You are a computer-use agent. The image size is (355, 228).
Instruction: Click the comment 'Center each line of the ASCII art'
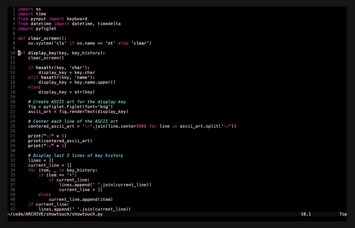point(73,121)
